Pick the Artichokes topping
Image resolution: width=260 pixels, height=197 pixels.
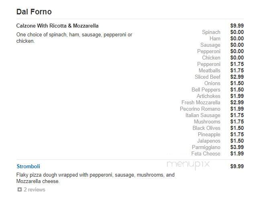(x=208, y=96)
